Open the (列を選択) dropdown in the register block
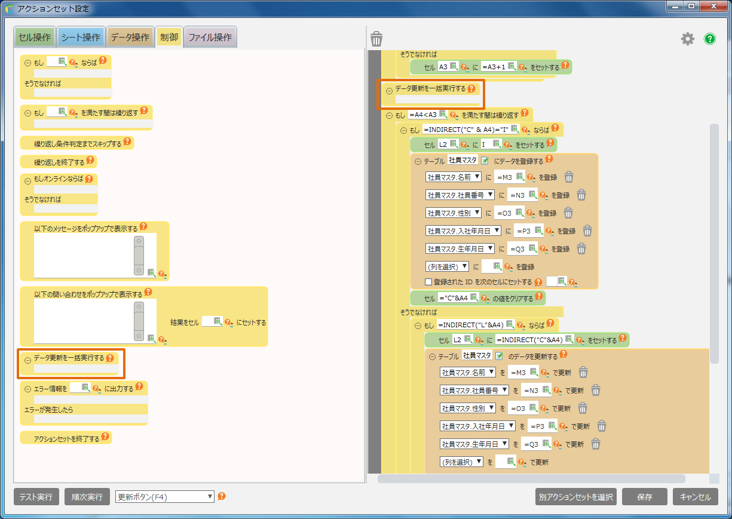The height and width of the screenshot is (519, 732). (446, 267)
